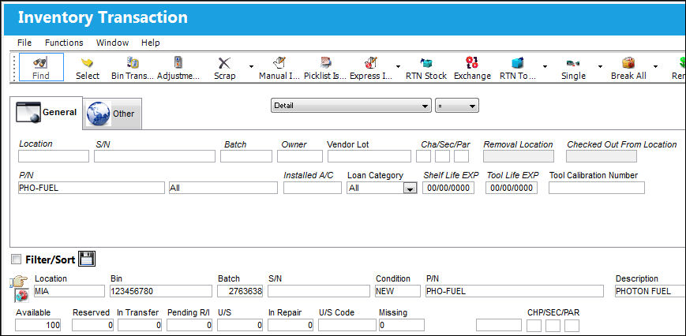The height and width of the screenshot is (336, 686).
Task: Click the Location search field
Action: [x=54, y=156]
